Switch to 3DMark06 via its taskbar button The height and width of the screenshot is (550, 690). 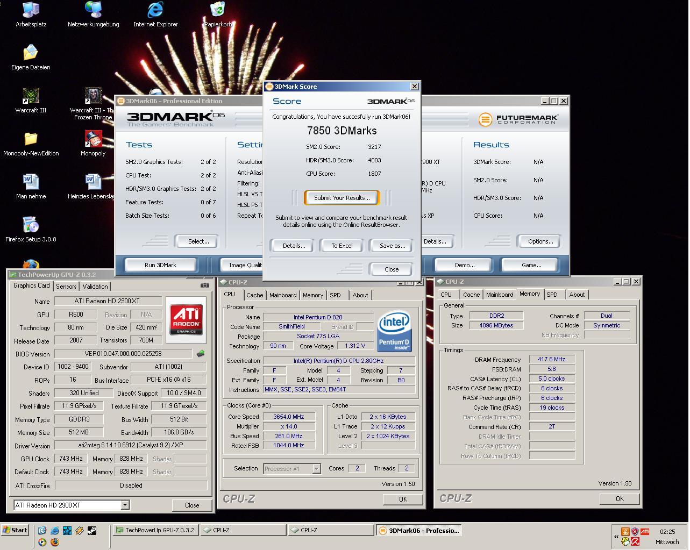point(419,531)
